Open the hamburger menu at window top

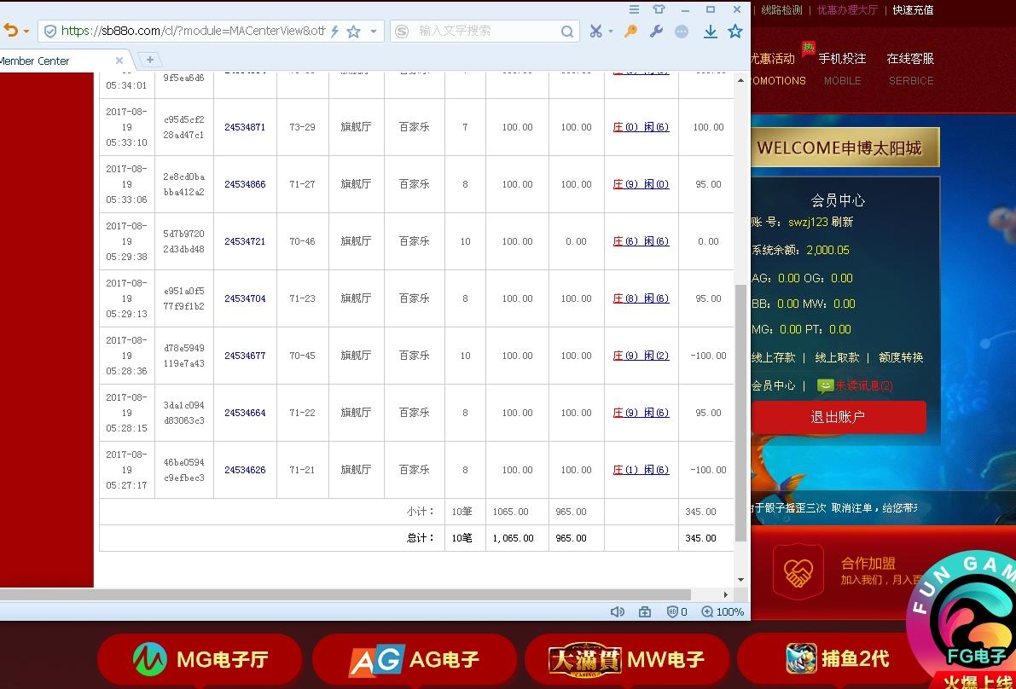coord(633,9)
